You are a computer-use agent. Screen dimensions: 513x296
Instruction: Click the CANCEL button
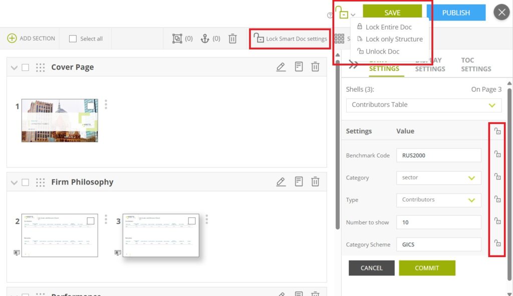[x=371, y=268]
